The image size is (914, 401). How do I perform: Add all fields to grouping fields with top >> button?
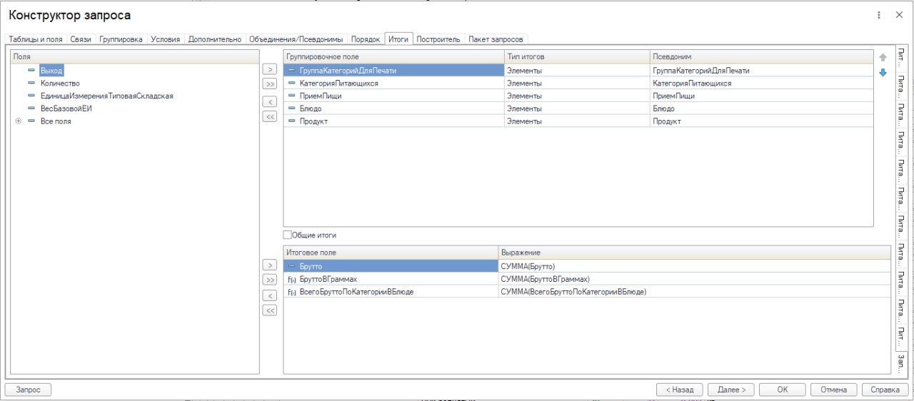click(x=269, y=84)
